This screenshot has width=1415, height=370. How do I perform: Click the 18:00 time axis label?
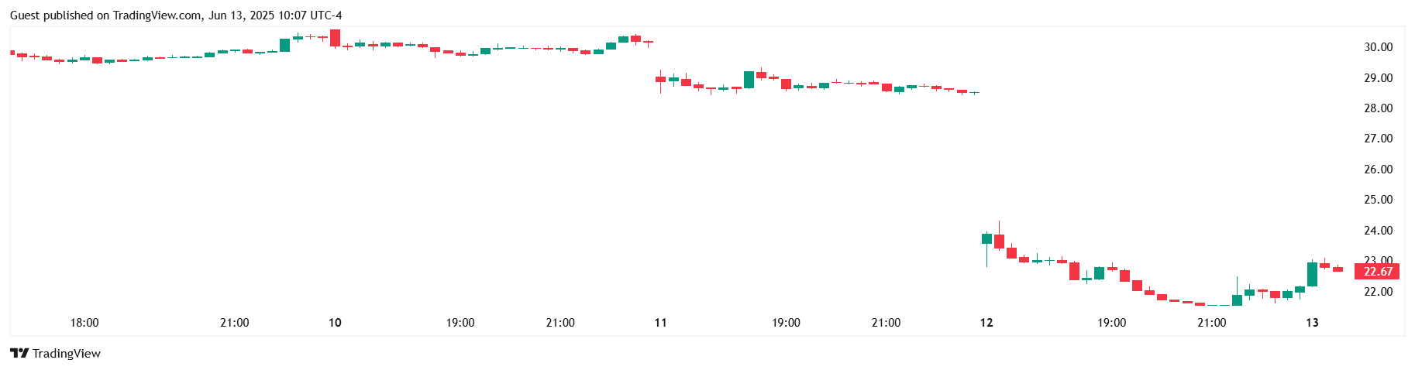click(x=84, y=323)
